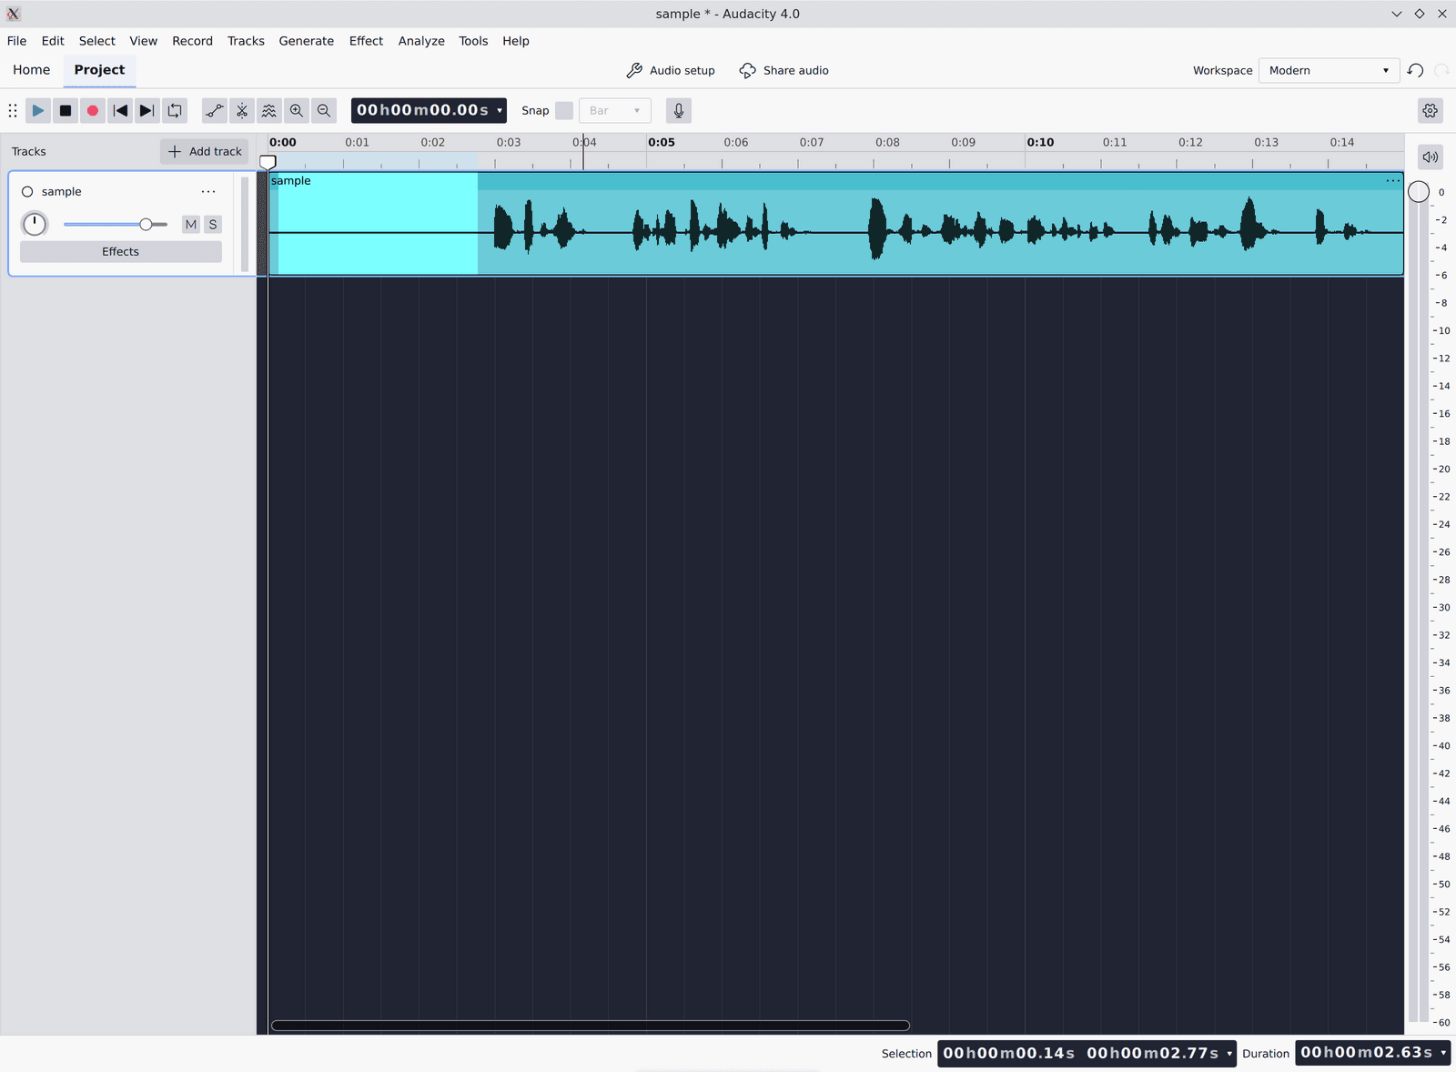
Task: Enable the Snap checkbox
Action: click(564, 111)
